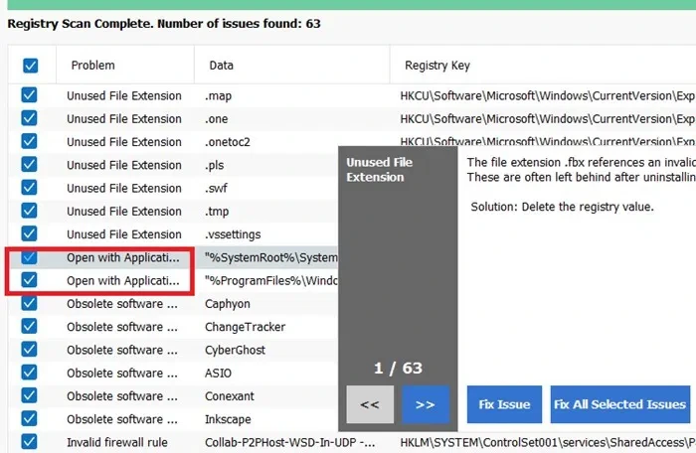Select the ASIO data cell

pos(218,374)
